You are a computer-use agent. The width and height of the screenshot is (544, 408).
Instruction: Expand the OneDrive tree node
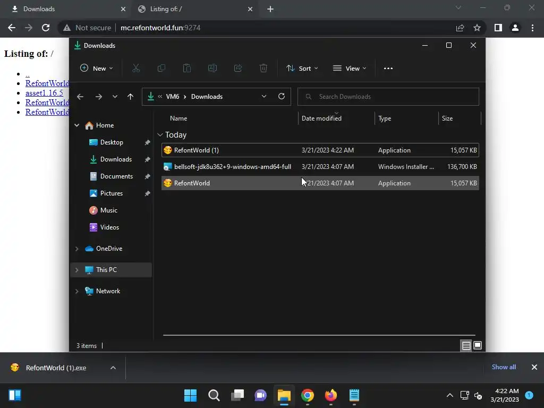point(76,249)
